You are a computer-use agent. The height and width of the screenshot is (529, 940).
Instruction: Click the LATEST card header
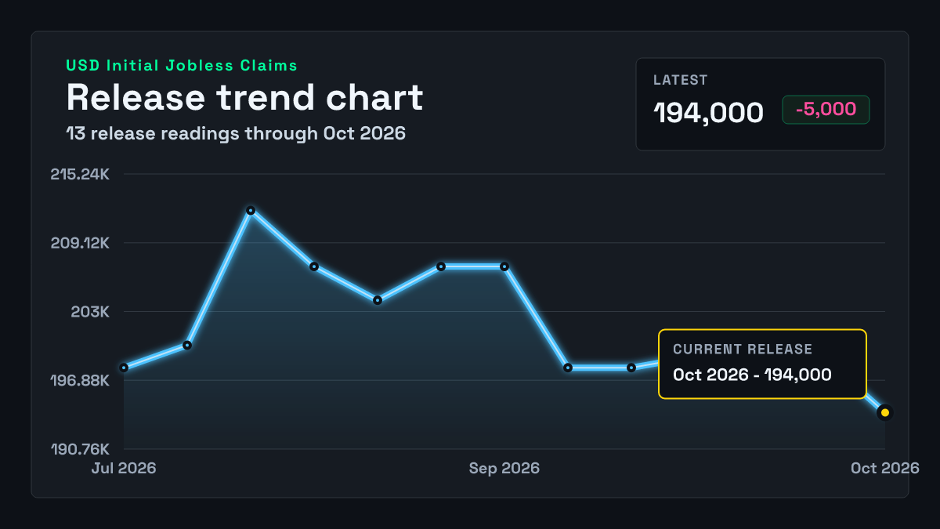pos(681,80)
